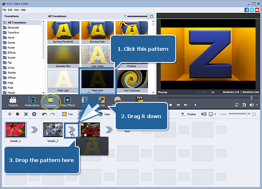Viewport: 262px width, 189px height.
Task: Toggle full screen preview
Action: [237, 105]
